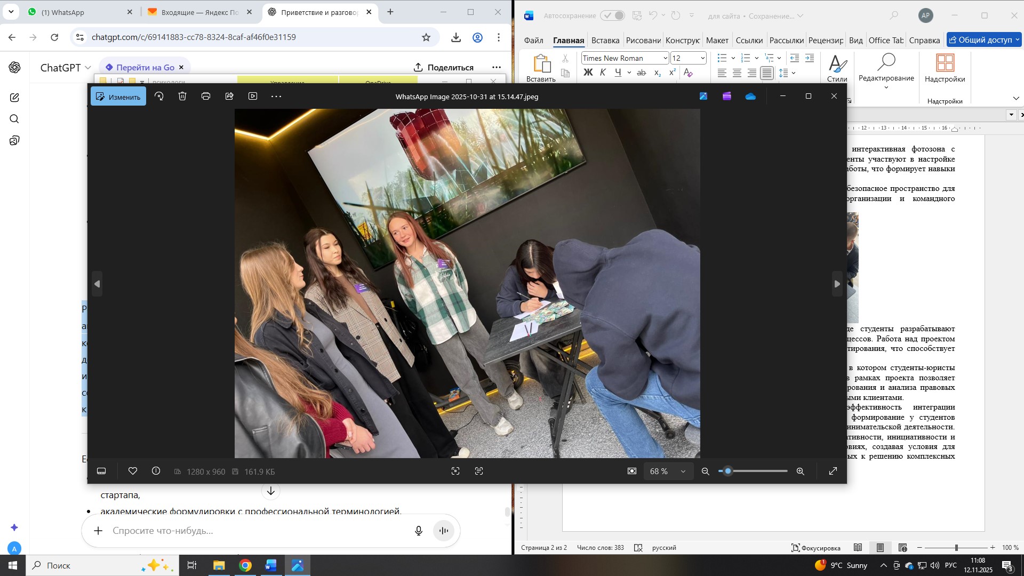Image resolution: width=1024 pixels, height=576 pixels.
Task: Show file info in Photos app
Action: [x=156, y=471]
